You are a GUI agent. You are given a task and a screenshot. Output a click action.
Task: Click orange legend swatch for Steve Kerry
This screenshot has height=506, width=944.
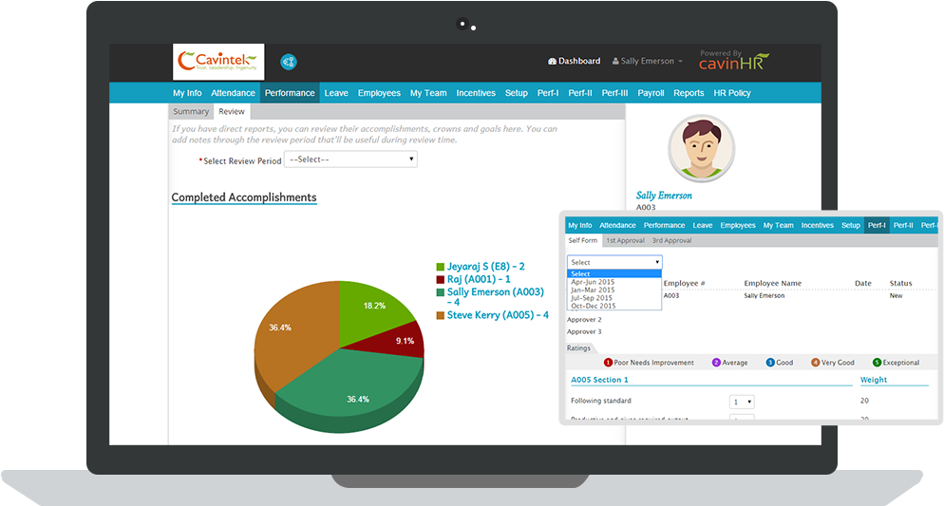pos(440,315)
